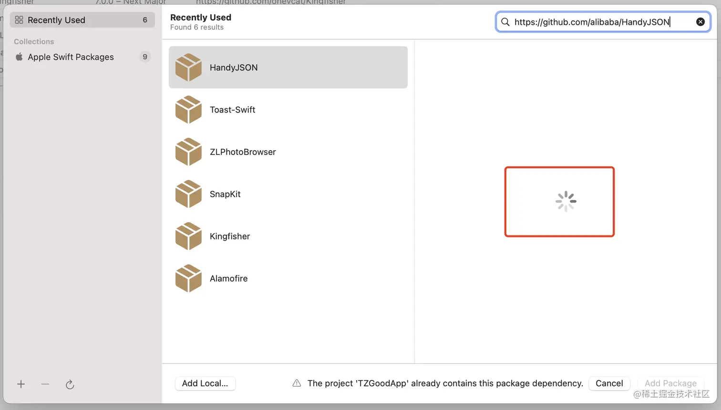This screenshot has width=721, height=410.
Task: Select the HandyJSON package row
Action: click(x=288, y=67)
